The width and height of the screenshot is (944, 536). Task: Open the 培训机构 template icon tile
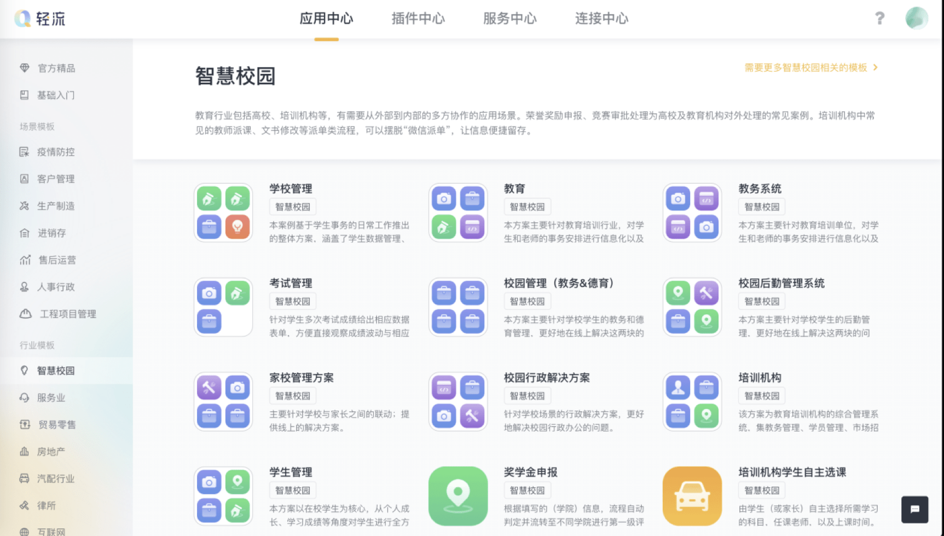pyautogui.click(x=692, y=402)
